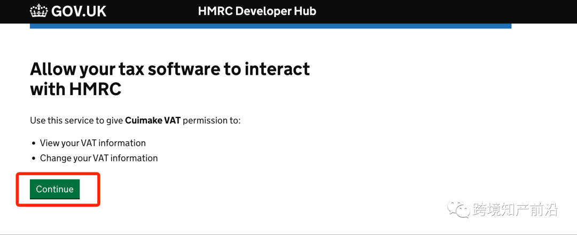Open the GOV.UK homepage link
Screen dimensions: 577x235
click(68, 11)
